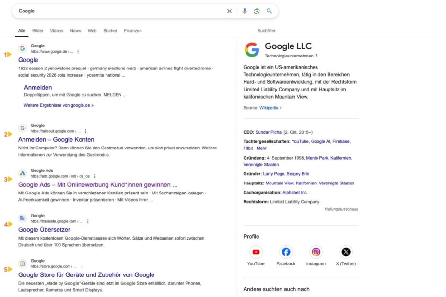Switch to the Bücher tab
The image size is (446, 297).
point(110,30)
